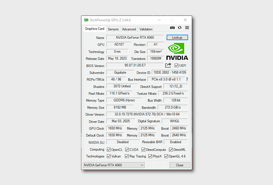Image resolution: width=273 pixels, height=185 pixels.
Task: Click the GPU Clock field 1650 MHz
Action: coord(115,128)
